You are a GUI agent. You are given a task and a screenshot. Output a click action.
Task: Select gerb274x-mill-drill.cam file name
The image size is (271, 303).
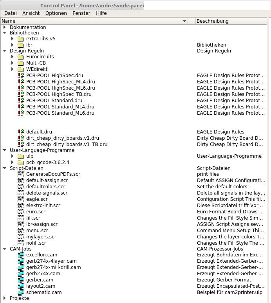point(54,267)
